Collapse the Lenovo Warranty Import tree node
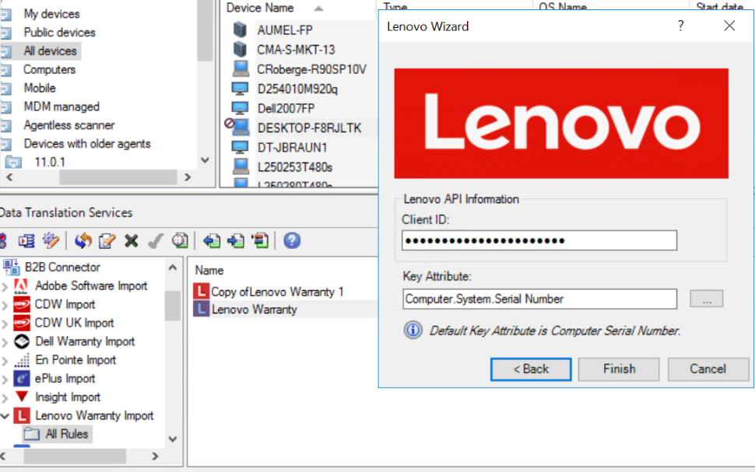The image size is (755, 472). pyautogui.click(x=5, y=416)
